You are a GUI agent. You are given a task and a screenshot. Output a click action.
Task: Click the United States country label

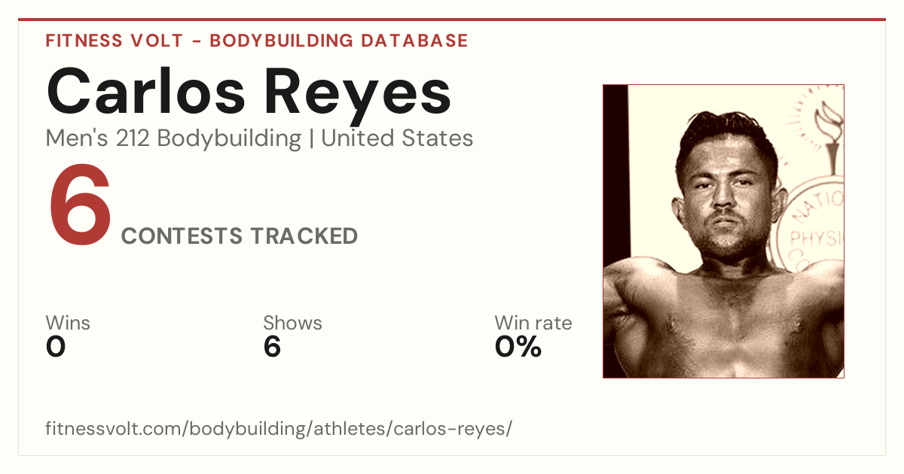tap(397, 138)
